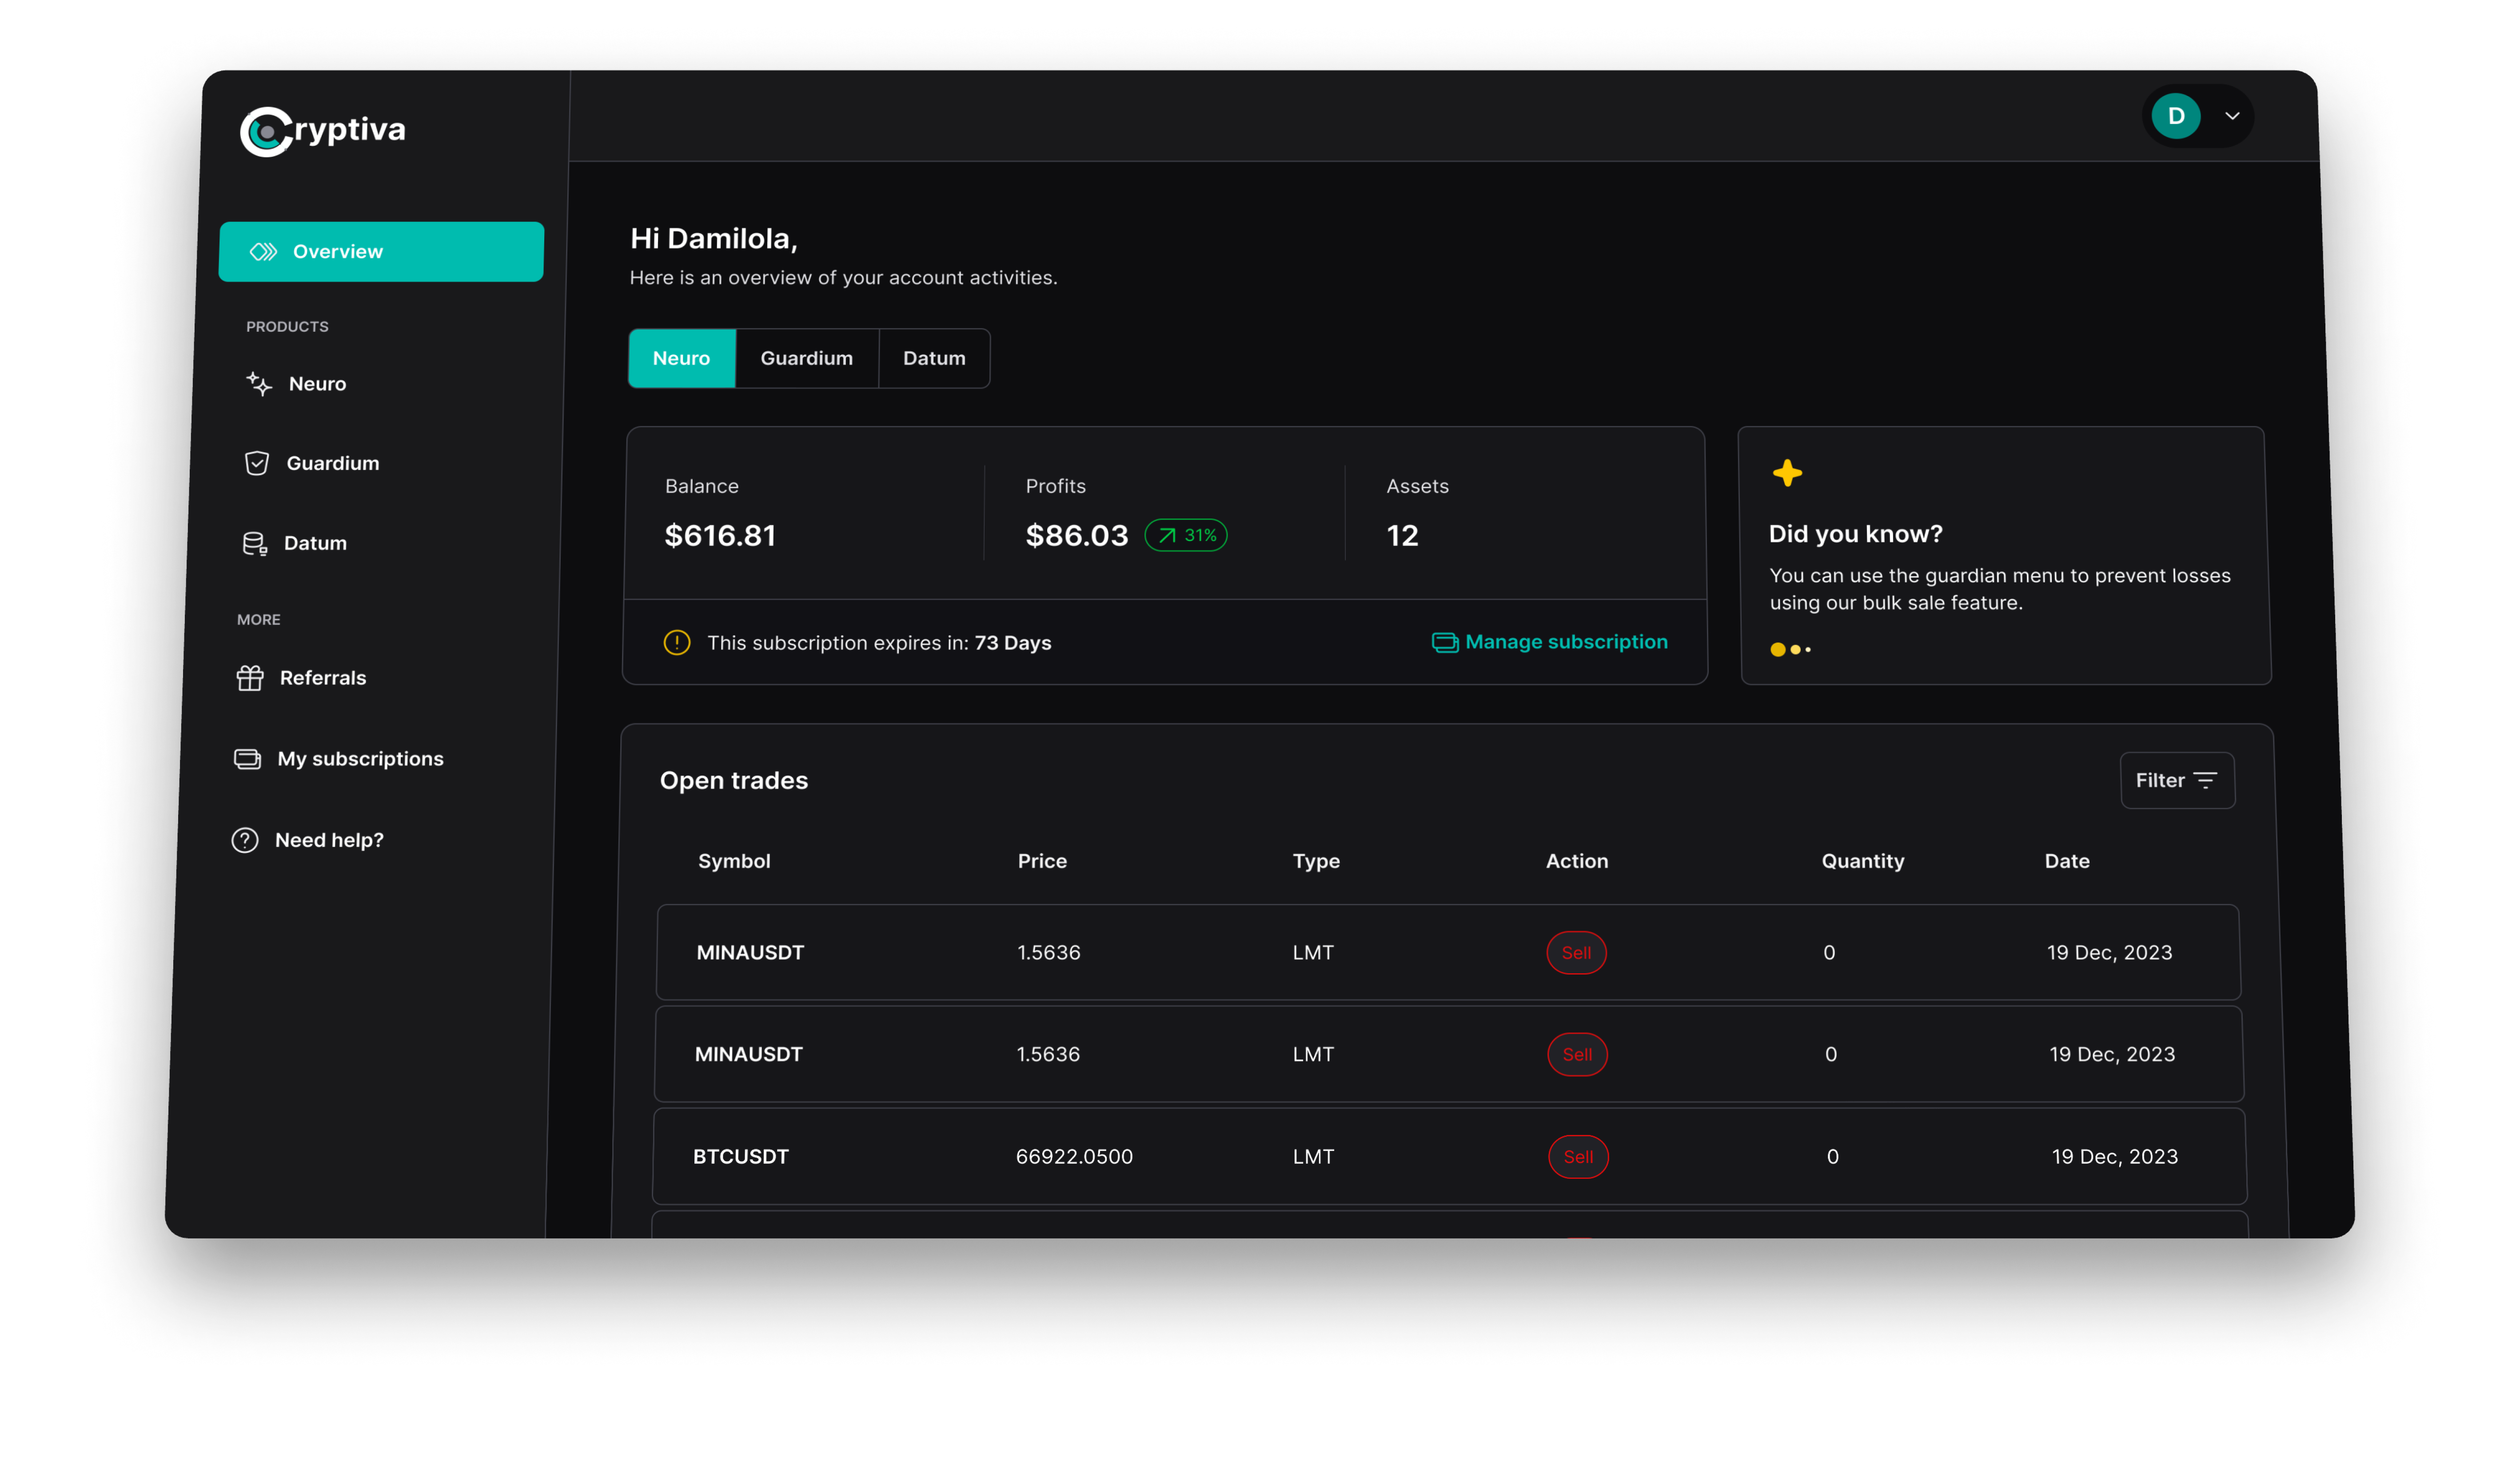Switch to the Datum tab
Image resolution: width=2520 pixels, height=1473 pixels.
tap(933, 358)
